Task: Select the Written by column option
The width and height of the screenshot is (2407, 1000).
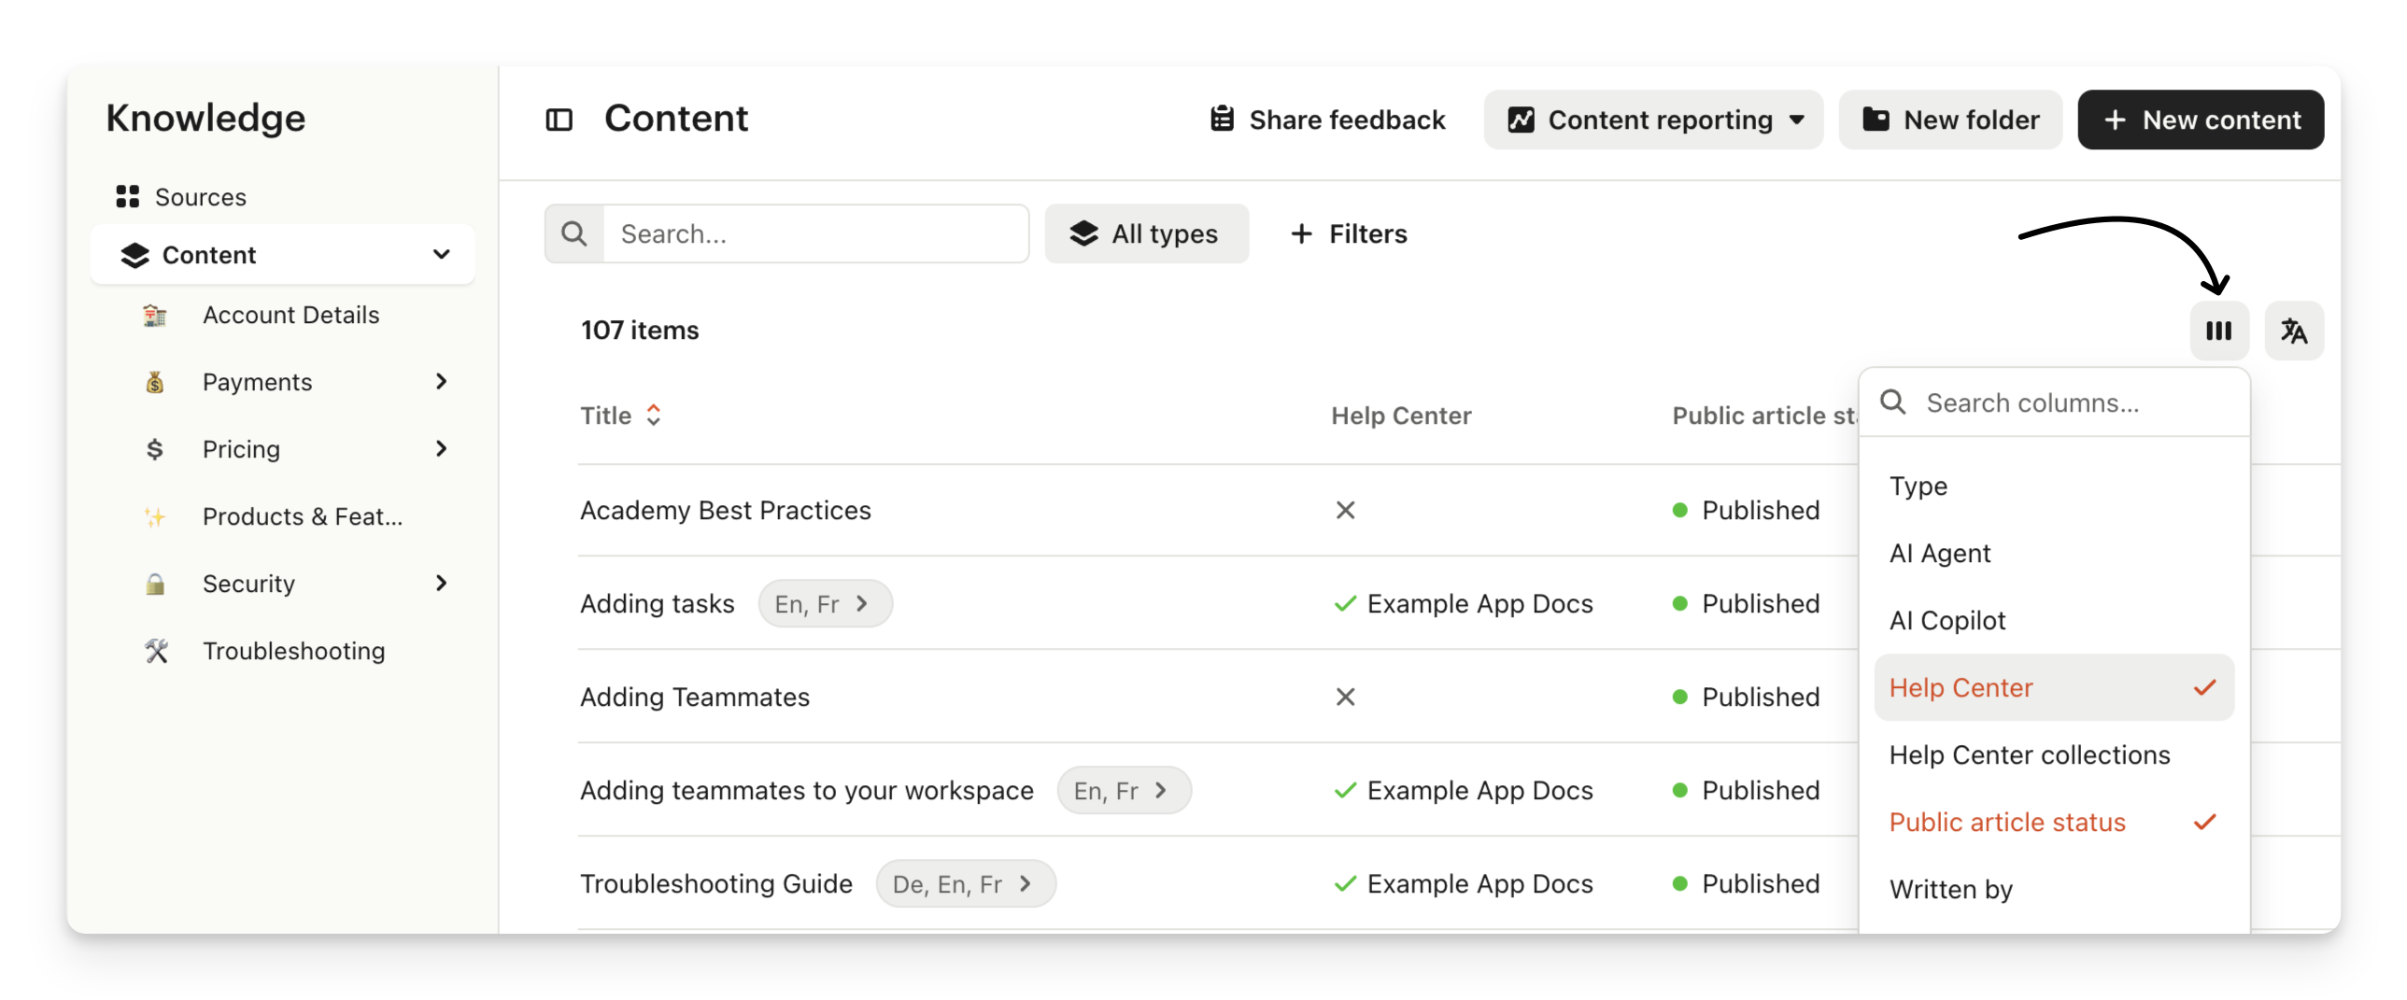Action: point(1951,890)
